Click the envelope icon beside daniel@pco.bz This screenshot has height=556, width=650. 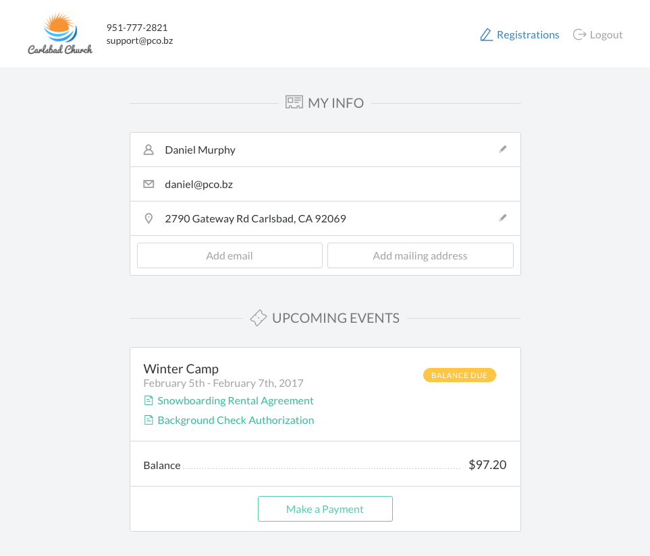click(x=148, y=184)
